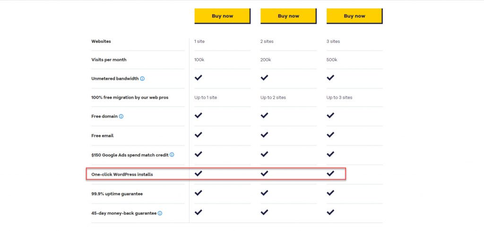The width and height of the screenshot is (484, 231).
Task: Click the One-click WordPress installs label
Action: coord(122,175)
